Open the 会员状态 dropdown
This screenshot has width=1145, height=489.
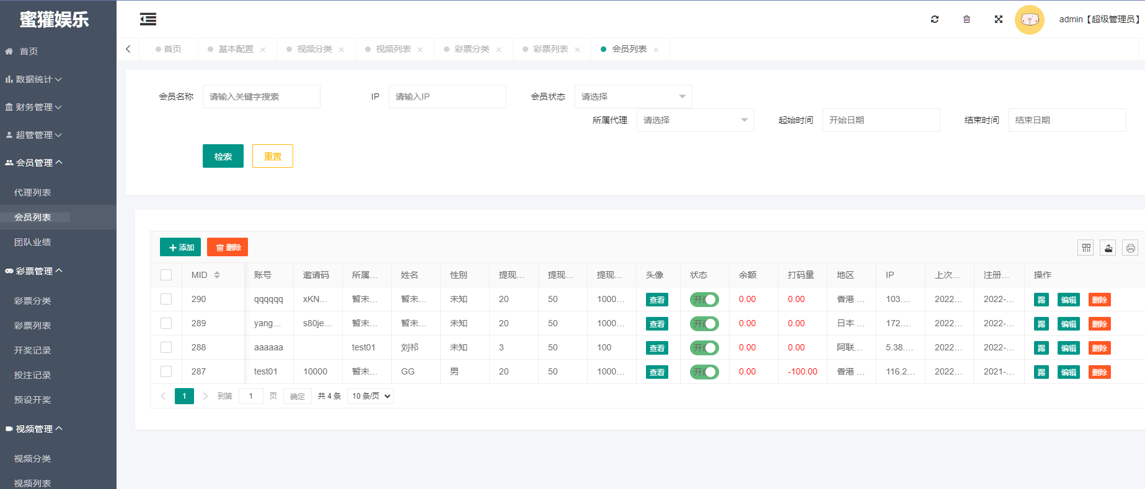[633, 97]
